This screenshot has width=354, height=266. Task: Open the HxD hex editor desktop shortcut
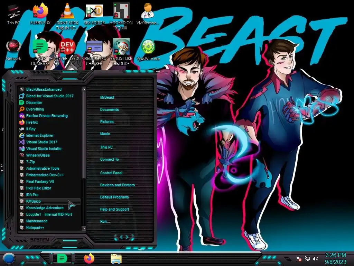click(x=94, y=14)
